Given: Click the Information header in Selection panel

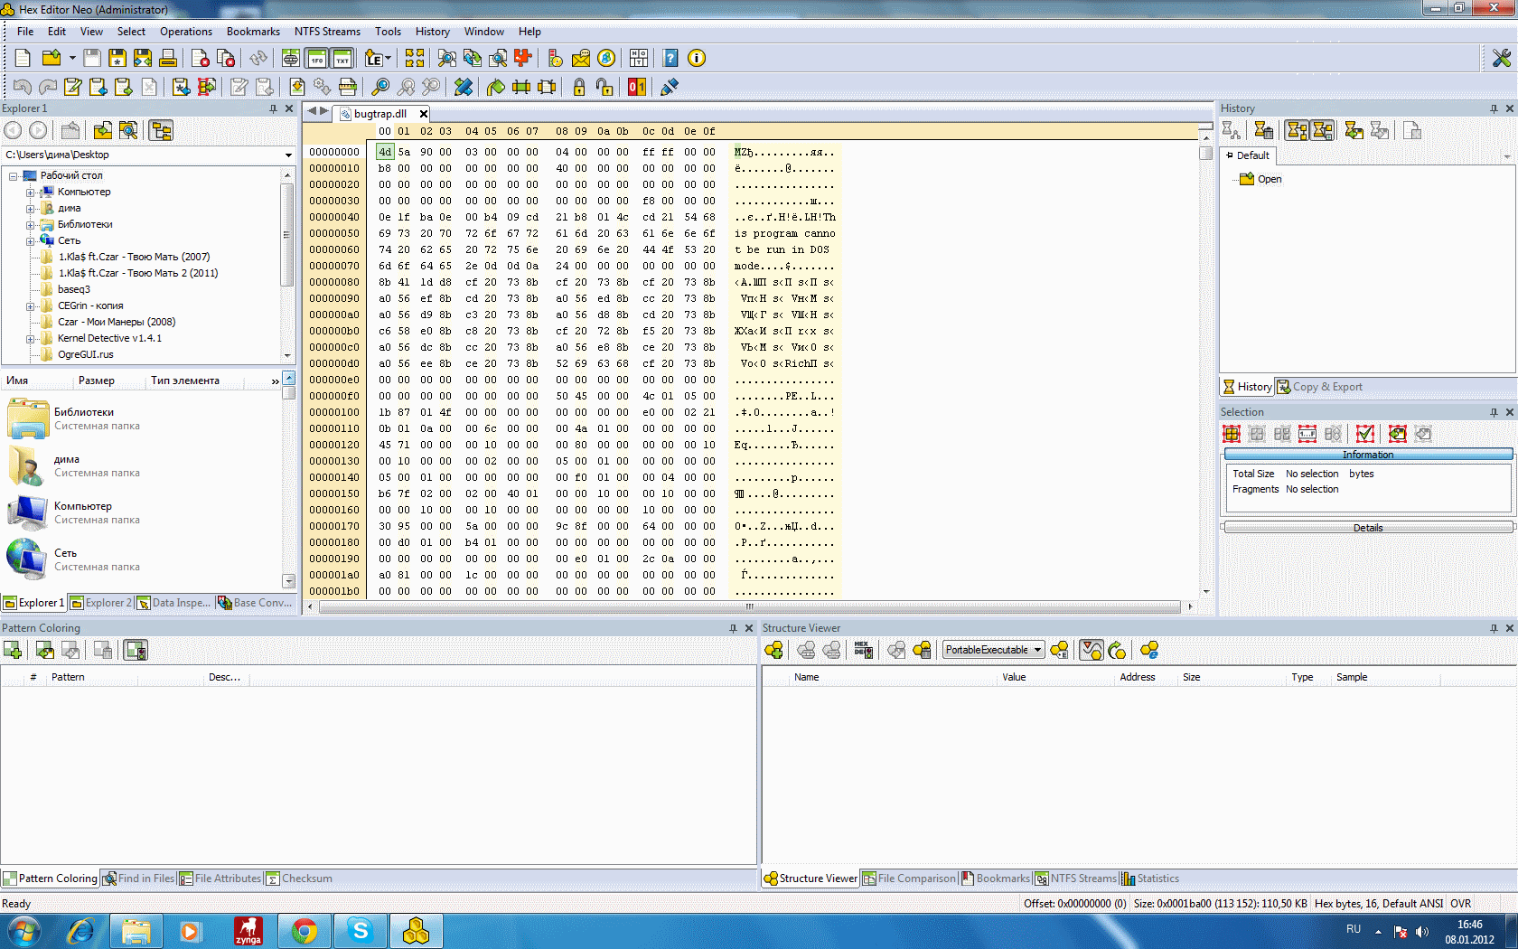Looking at the screenshot, I should (1368, 455).
